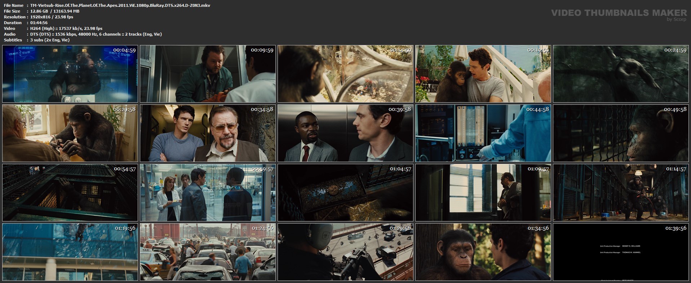The height and width of the screenshot is (283, 691).
Task: Select the helicopter gunner frame at 01:29:56
Action: click(345, 252)
